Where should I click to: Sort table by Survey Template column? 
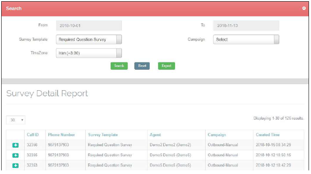pos(103,135)
